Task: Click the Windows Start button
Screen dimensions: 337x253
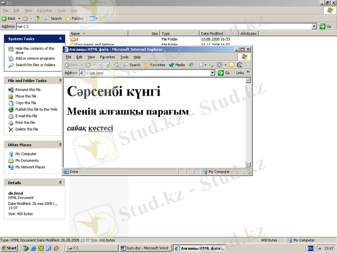Action: tap(9, 248)
